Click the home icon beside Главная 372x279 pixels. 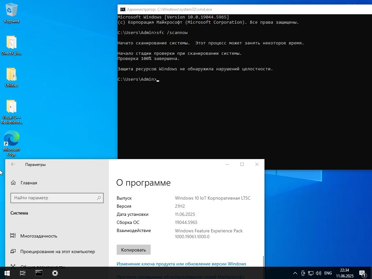click(13, 183)
